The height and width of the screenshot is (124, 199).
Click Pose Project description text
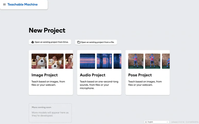tap(145, 83)
